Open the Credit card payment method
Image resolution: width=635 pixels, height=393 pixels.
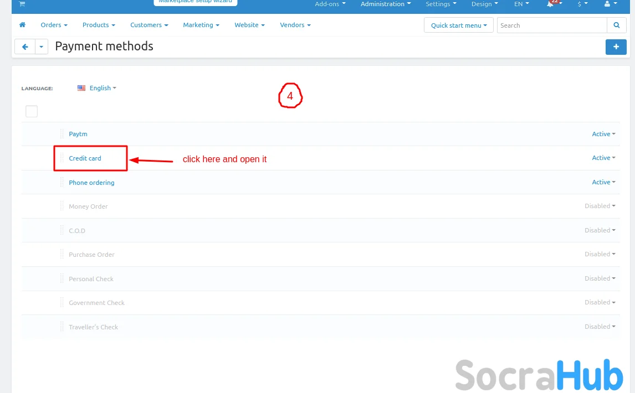(85, 158)
